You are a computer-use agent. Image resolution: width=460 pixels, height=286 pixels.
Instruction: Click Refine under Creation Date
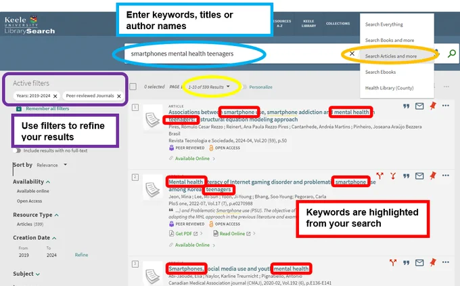coord(81,255)
